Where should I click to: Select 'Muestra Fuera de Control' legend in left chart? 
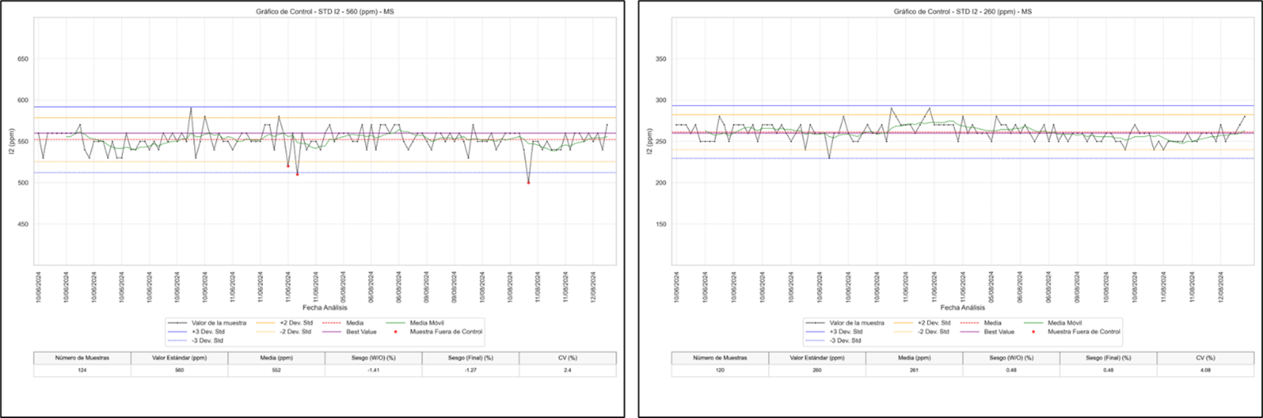pyautogui.click(x=446, y=332)
